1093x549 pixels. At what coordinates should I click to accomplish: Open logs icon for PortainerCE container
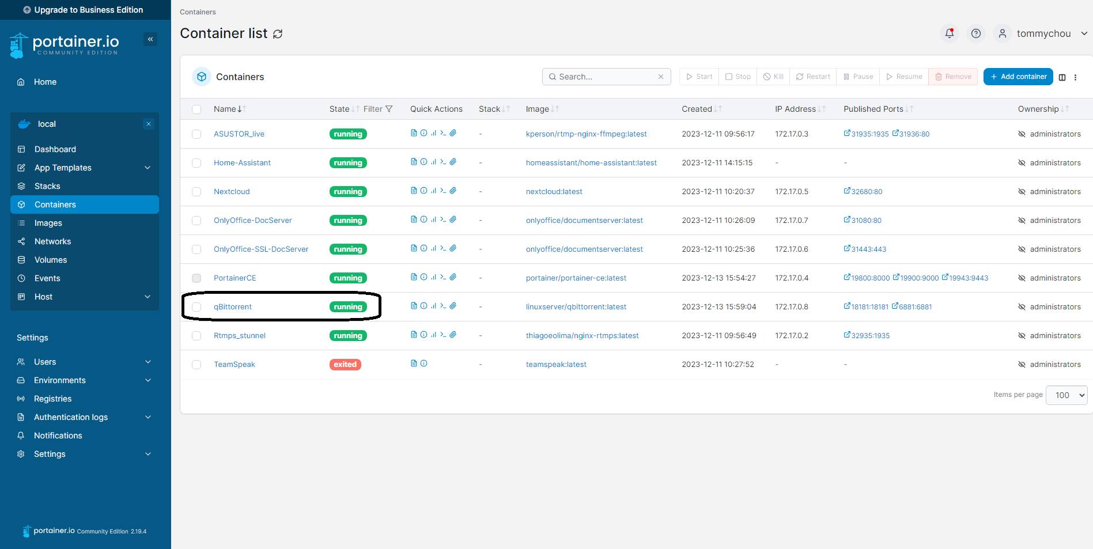(x=414, y=277)
